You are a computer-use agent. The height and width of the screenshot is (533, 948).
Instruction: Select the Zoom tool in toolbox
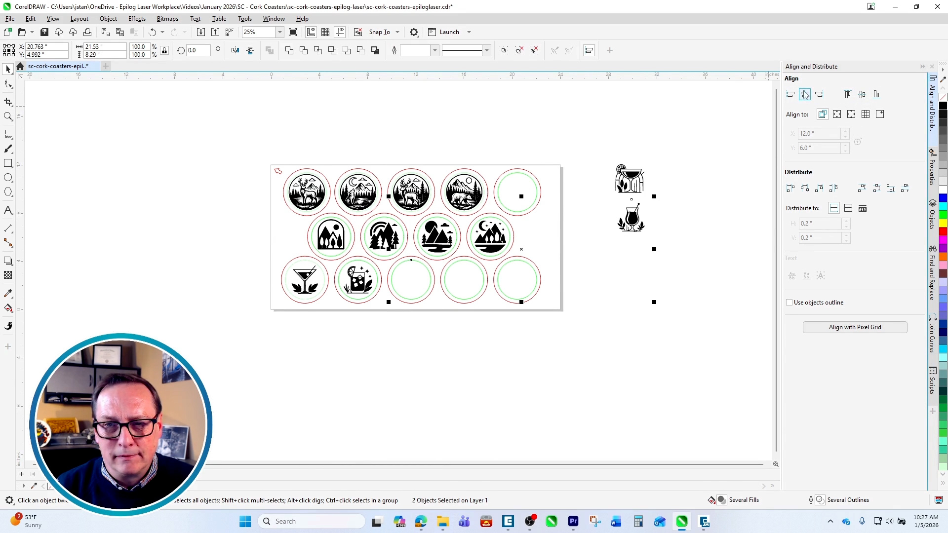8,117
